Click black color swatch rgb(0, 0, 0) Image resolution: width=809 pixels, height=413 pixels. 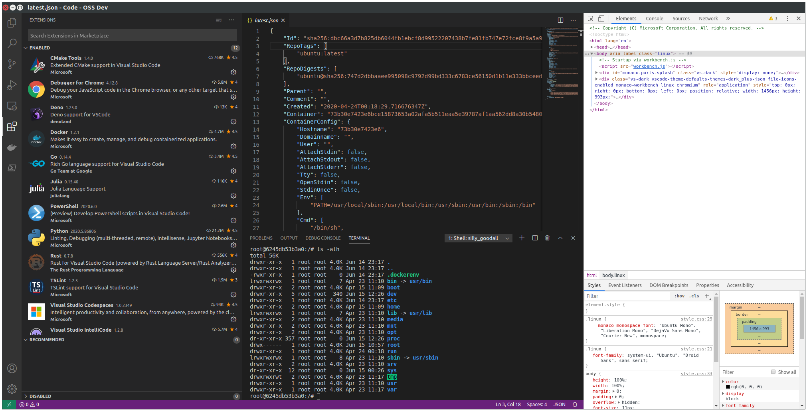point(728,387)
